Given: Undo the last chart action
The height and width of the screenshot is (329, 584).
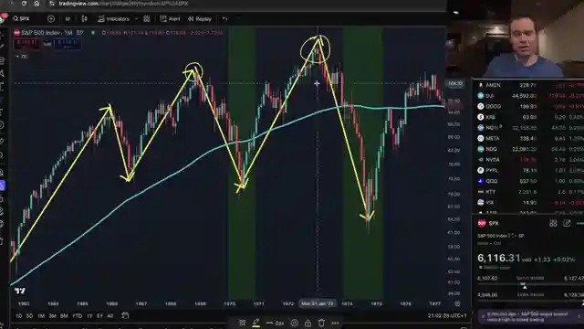Looking at the screenshot, I should (x=224, y=18).
